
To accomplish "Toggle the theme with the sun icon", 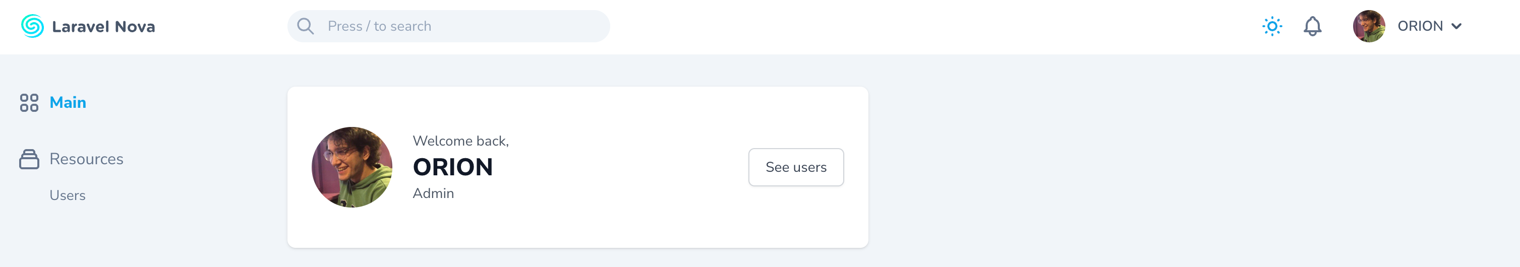I will [x=1271, y=26].
